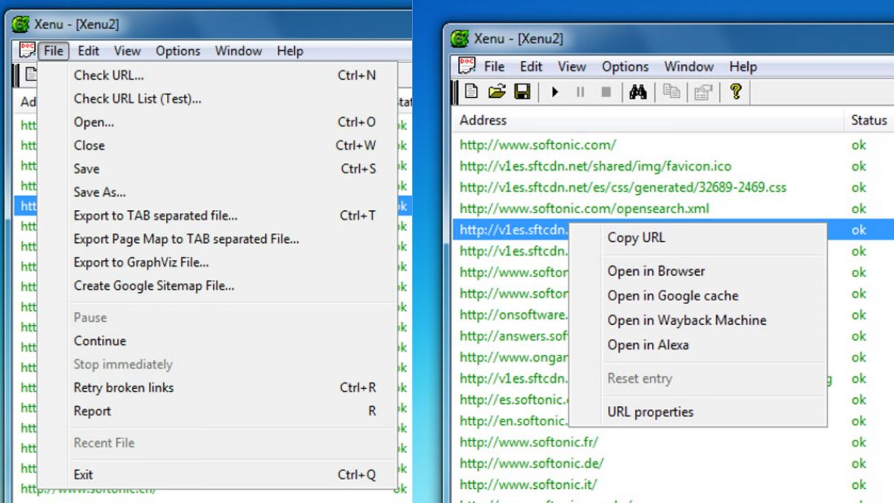Open View menu in right window
The height and width of the screenshot is (503, 894).
pos(571,66)
